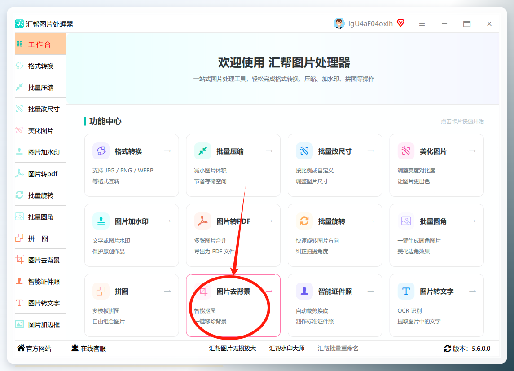Image resolution: width=514 pixels, height=371 pixels.
Task: Switch to 智能证件照 in the sidebar
Action: (x=41, y=281)
